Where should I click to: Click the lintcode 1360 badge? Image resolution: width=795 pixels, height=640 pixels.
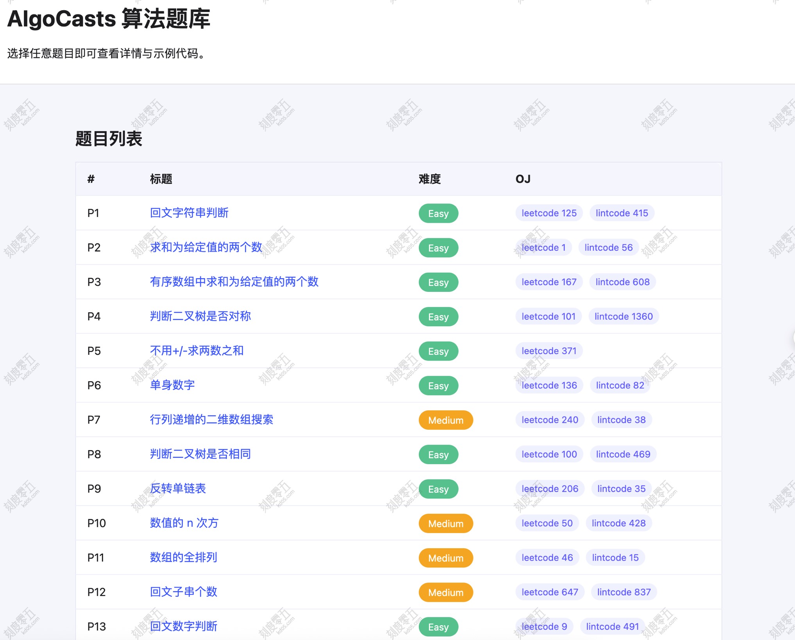[623, 316]
